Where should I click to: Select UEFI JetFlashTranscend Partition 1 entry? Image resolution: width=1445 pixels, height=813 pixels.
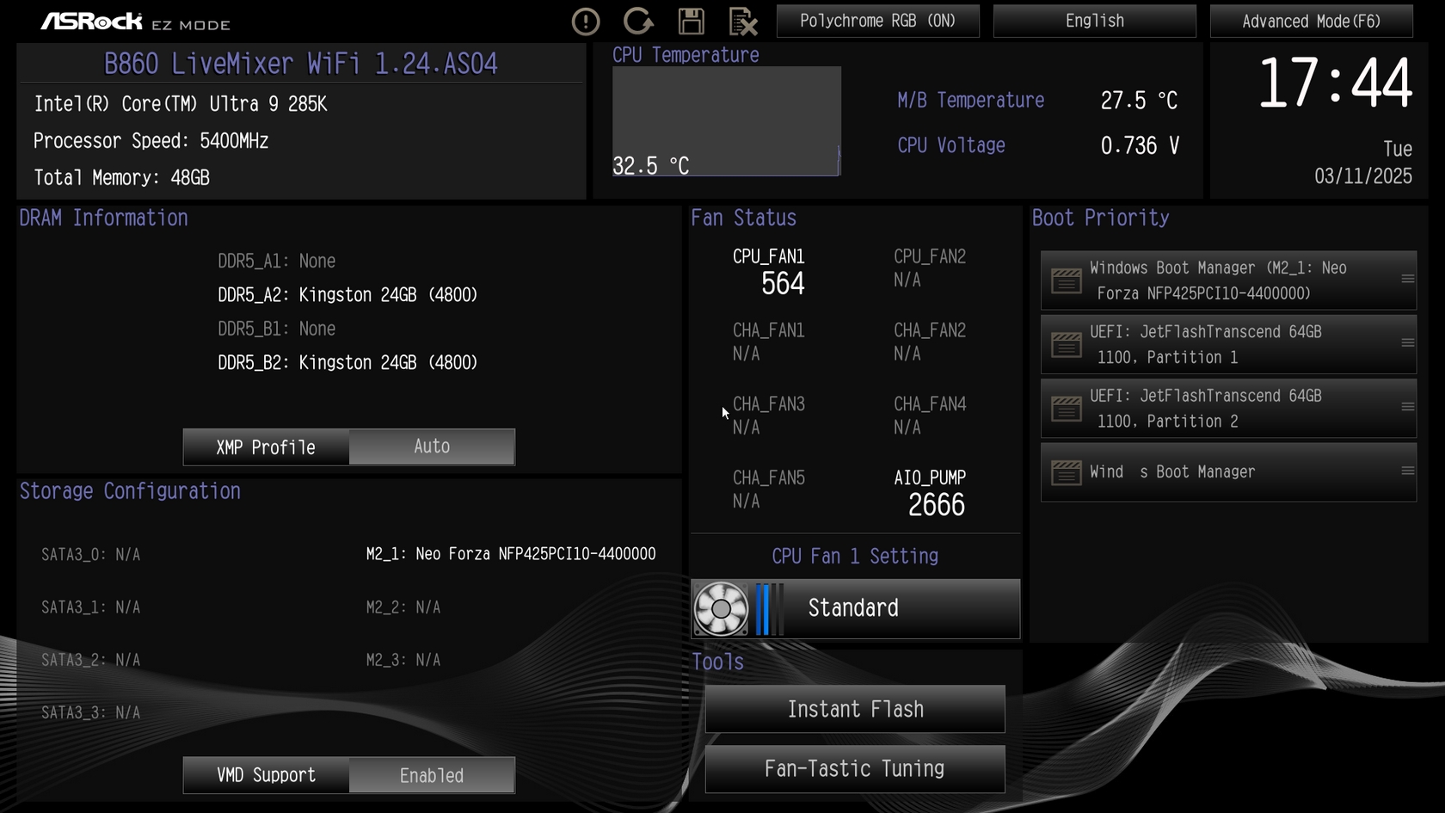tap(1228, 344)
